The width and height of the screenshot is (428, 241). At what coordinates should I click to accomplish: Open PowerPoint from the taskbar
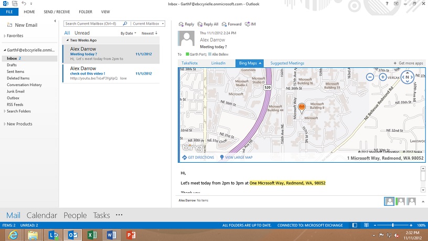131,235
